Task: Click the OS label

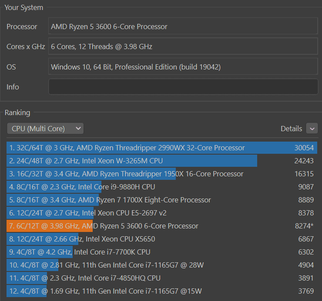Action: pos(11,67)
